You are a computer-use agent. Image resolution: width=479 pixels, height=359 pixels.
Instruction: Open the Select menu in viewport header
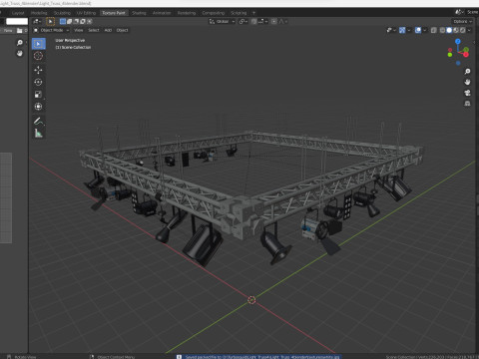(x=94, y=30)
